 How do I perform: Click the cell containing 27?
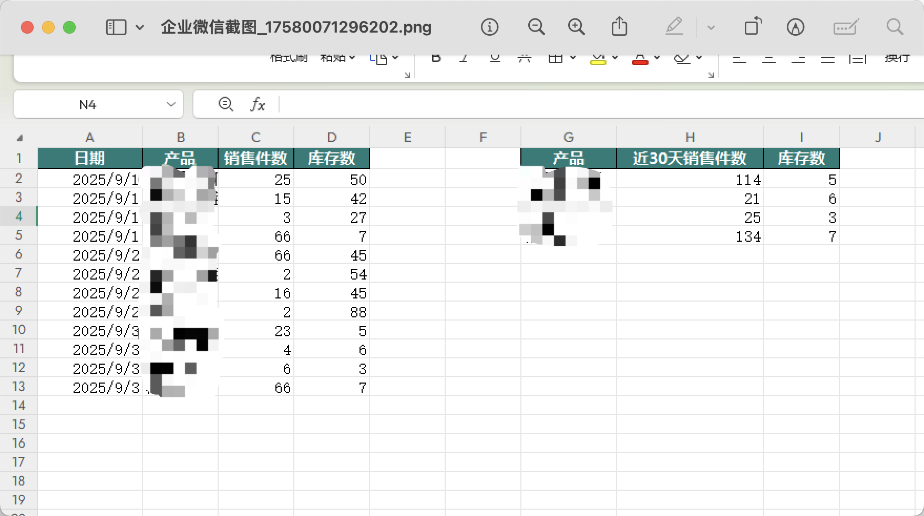332,217
